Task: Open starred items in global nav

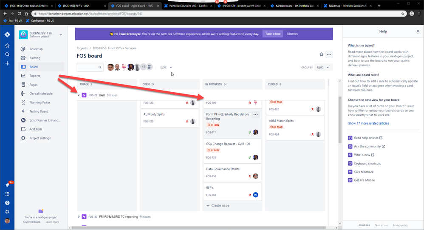Action: pos(7,45)
